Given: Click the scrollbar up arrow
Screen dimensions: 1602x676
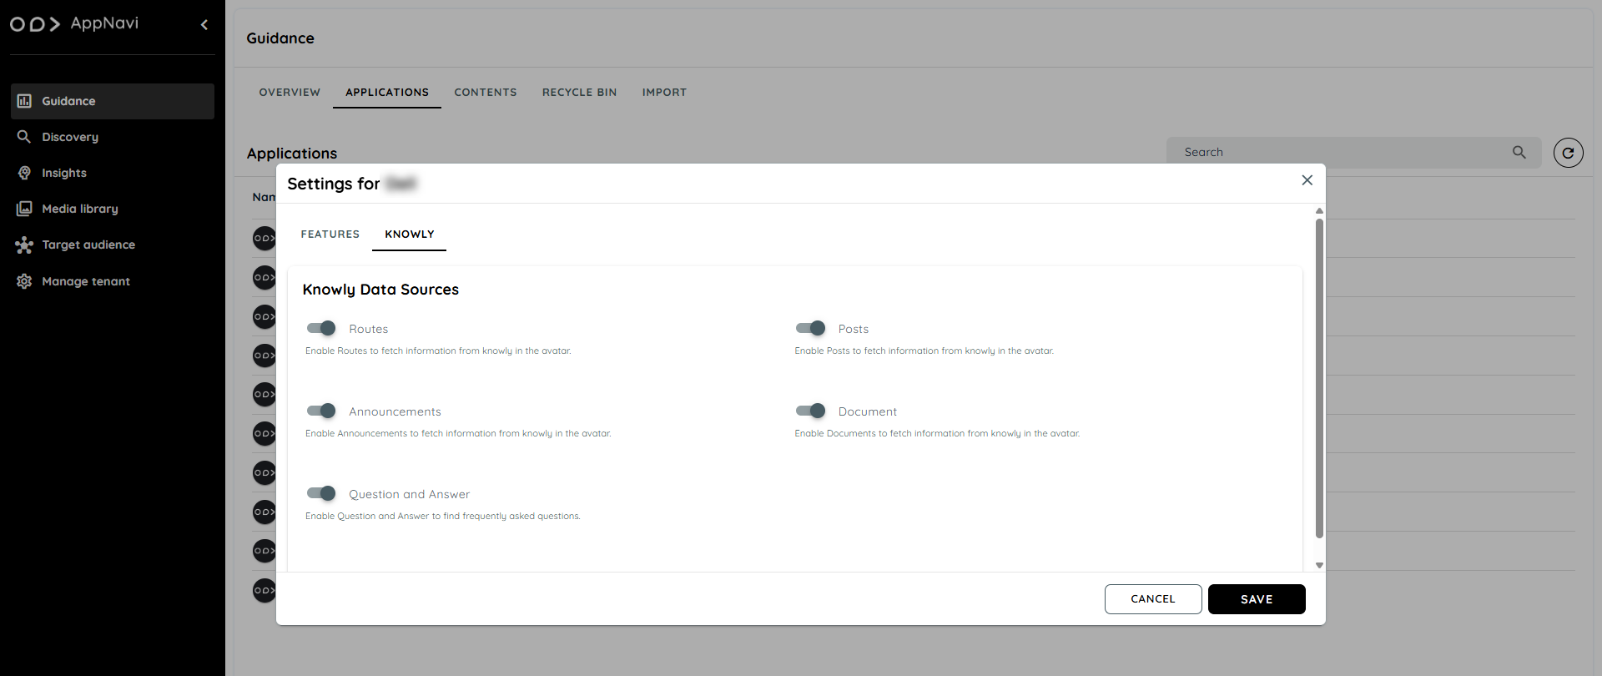Looking at the screenshot, I should coord(1319,210).
